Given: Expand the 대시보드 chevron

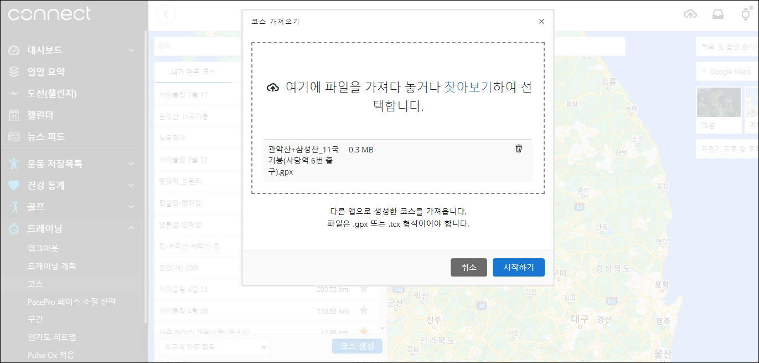Looking at the screenshot, I should (x=131, y=50).
